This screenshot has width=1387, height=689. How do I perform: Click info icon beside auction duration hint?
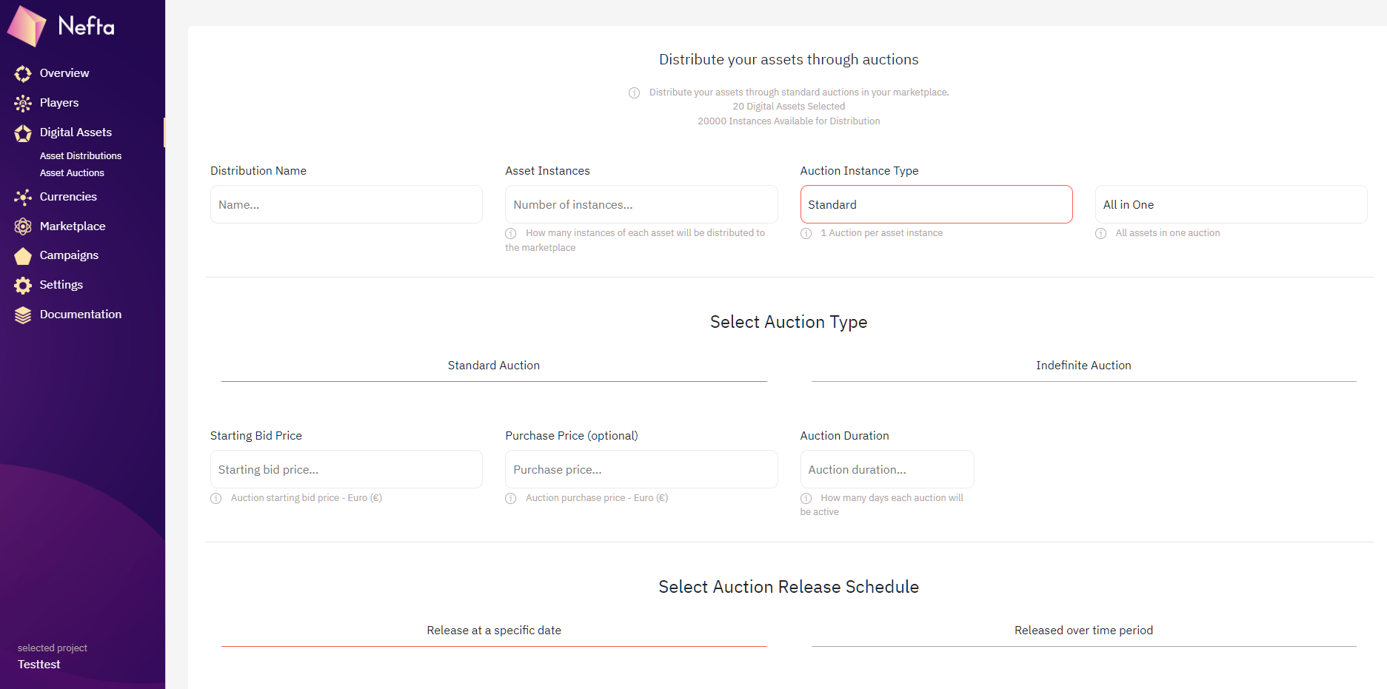click(x=806, y=498)
